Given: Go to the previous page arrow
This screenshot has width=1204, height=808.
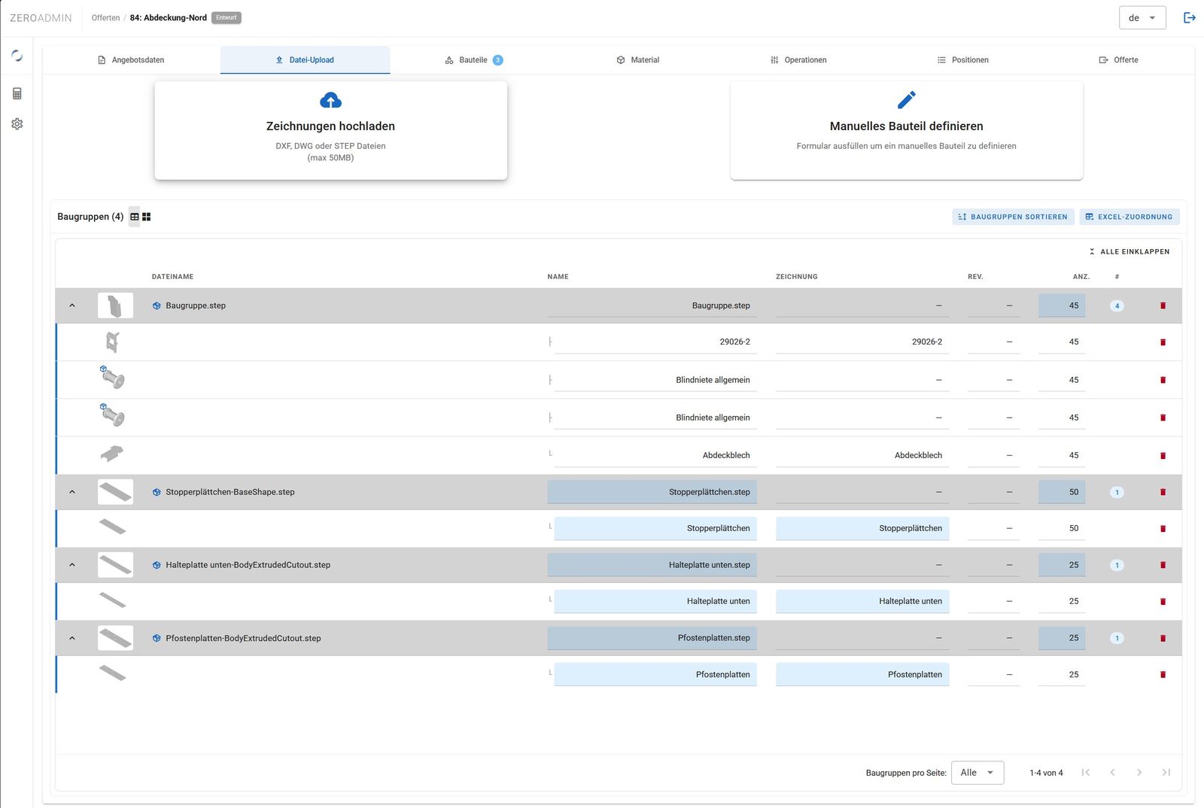Looking at the screenshot, I should coord(1112,773).
